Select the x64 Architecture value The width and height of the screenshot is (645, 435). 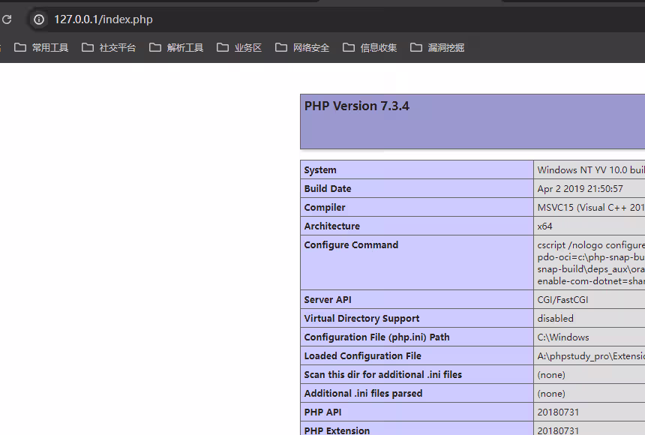click(544, 226)
